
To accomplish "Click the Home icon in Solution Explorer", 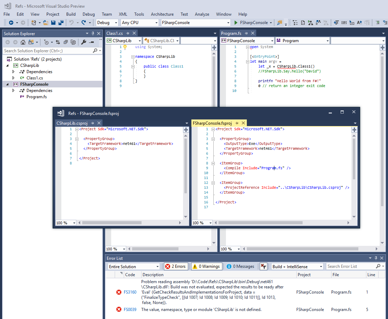I will [23, 42].
